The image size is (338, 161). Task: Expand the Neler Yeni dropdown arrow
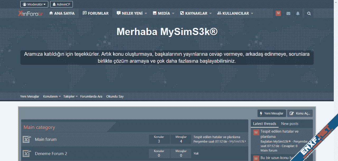click(x=146, y=13)
